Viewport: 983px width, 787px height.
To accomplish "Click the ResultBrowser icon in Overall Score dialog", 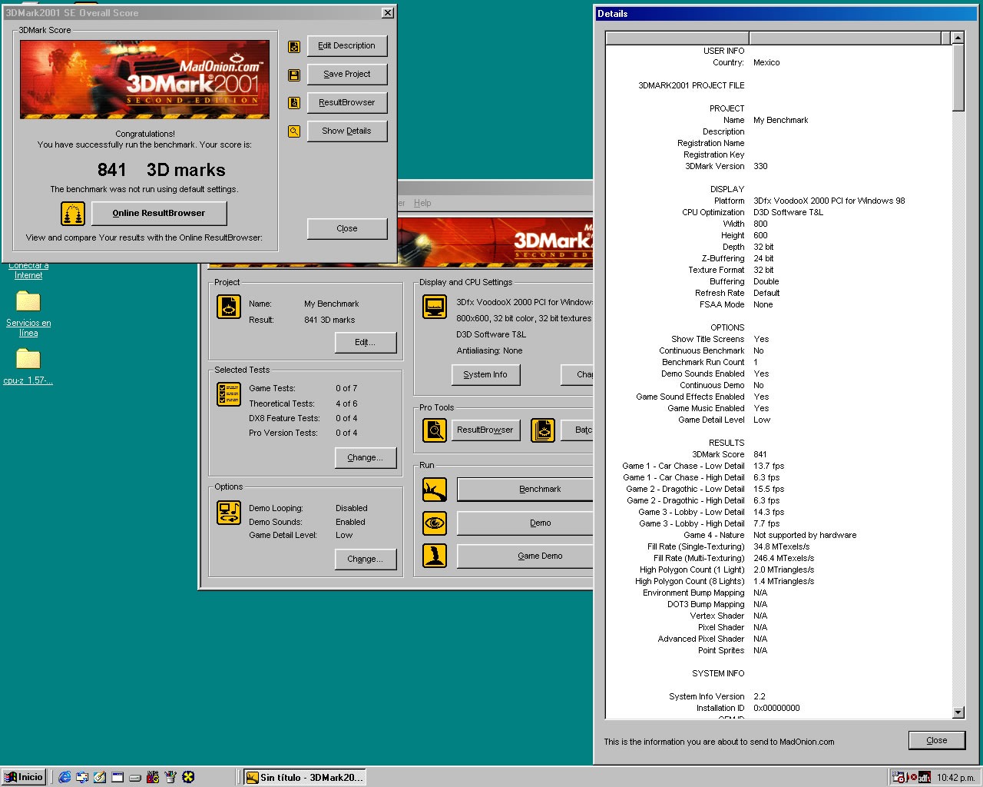I will (x=294, y=103).
